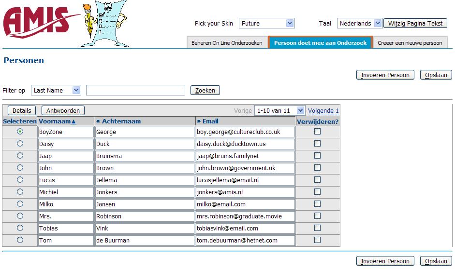Click the Volgende 1 link
Viewport: 455px width, 269px height.
point(323,110)
